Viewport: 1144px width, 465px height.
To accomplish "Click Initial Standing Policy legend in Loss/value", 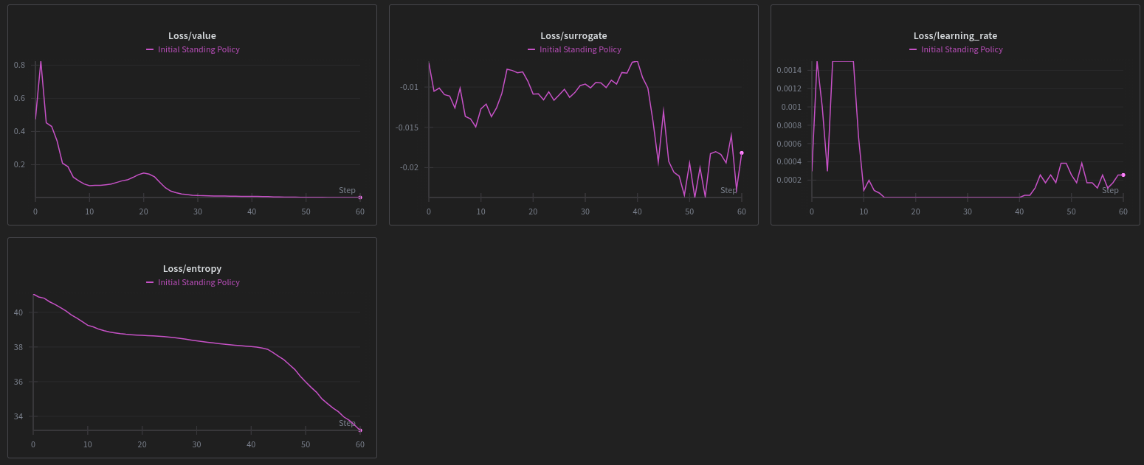I will (199, 49).
